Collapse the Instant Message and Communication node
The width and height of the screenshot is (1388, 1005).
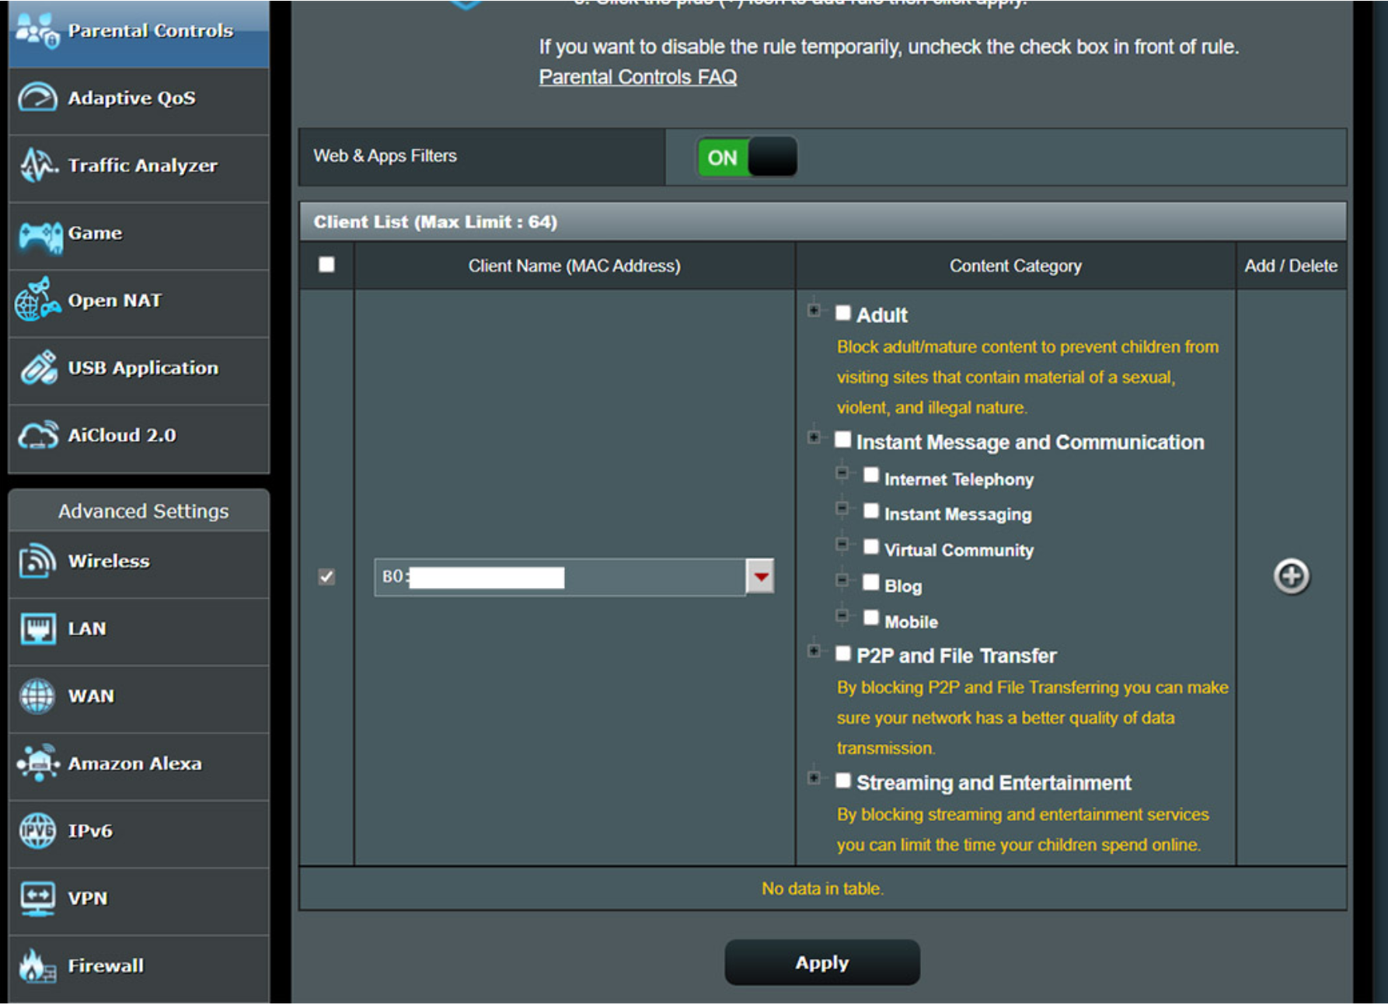(x=814, y=437)
